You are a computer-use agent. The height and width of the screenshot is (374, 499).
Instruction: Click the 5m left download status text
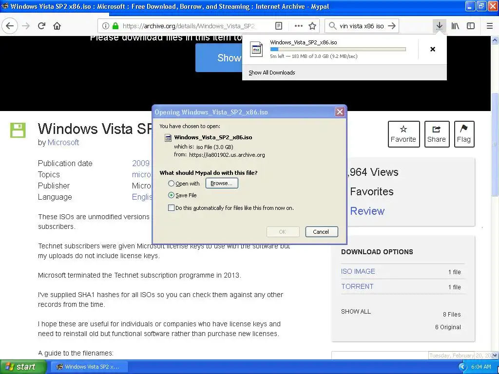(313, 56)
